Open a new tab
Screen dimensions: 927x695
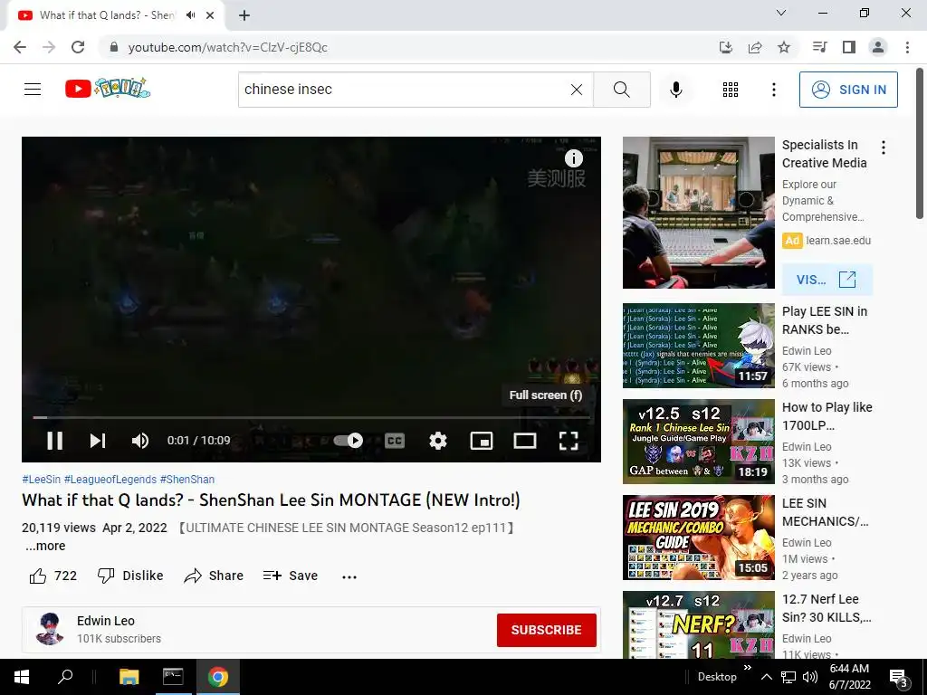point(244,16)
